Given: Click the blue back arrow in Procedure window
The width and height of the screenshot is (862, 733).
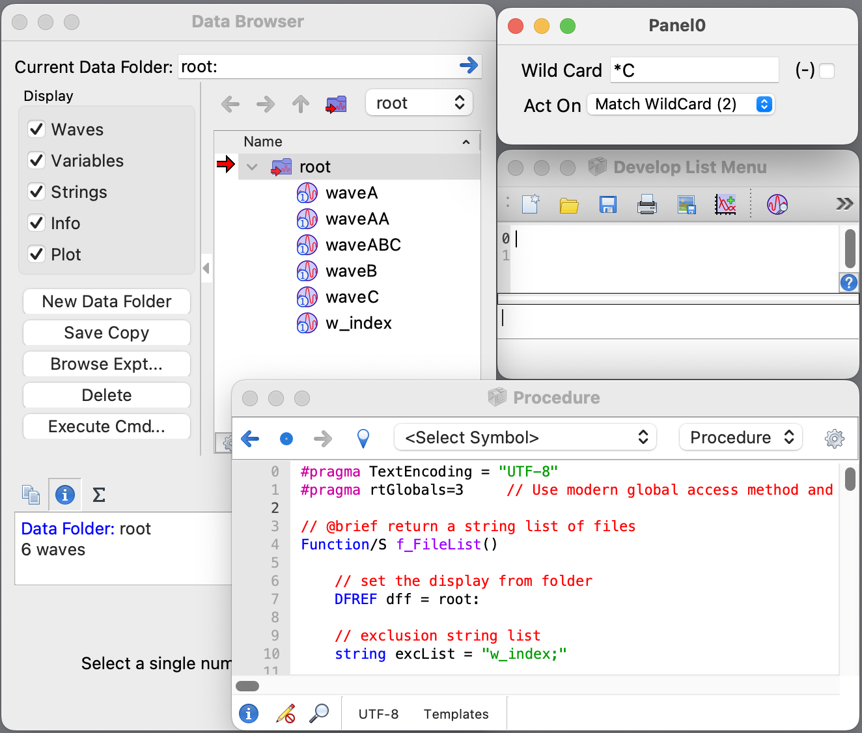Looking at the screenshot, I should pos(250,438).
